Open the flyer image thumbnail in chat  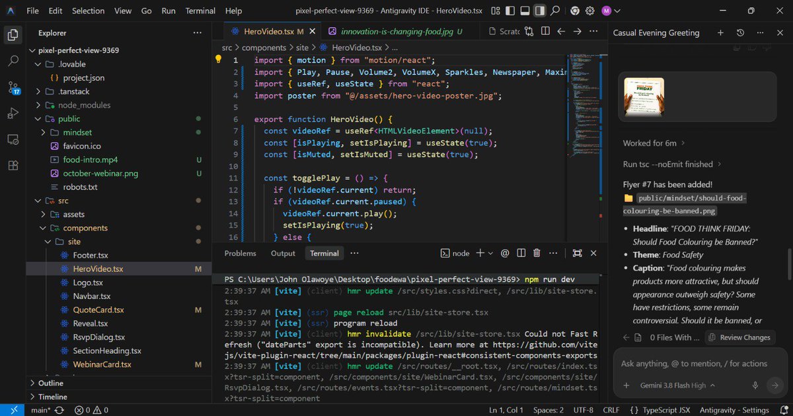pyautogui.click(x=644, y=97)
